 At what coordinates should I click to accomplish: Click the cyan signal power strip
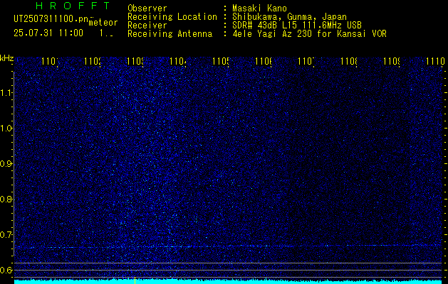[228, 281]
